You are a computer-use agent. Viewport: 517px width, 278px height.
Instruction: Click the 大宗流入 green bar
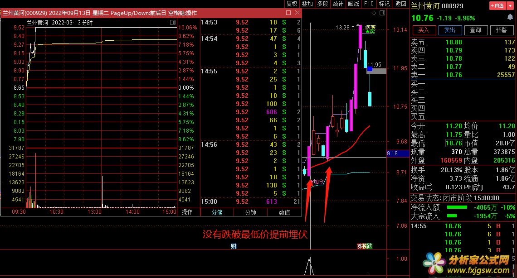click(452, 216)
